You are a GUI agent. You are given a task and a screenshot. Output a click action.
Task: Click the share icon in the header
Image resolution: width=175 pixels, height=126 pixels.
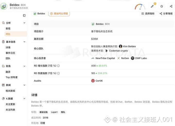point(171,6)
